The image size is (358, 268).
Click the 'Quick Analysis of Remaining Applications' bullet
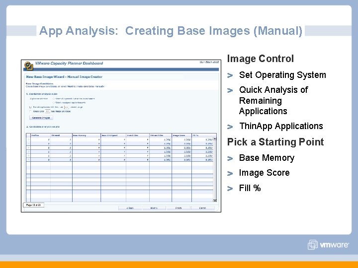click(273, 100)
